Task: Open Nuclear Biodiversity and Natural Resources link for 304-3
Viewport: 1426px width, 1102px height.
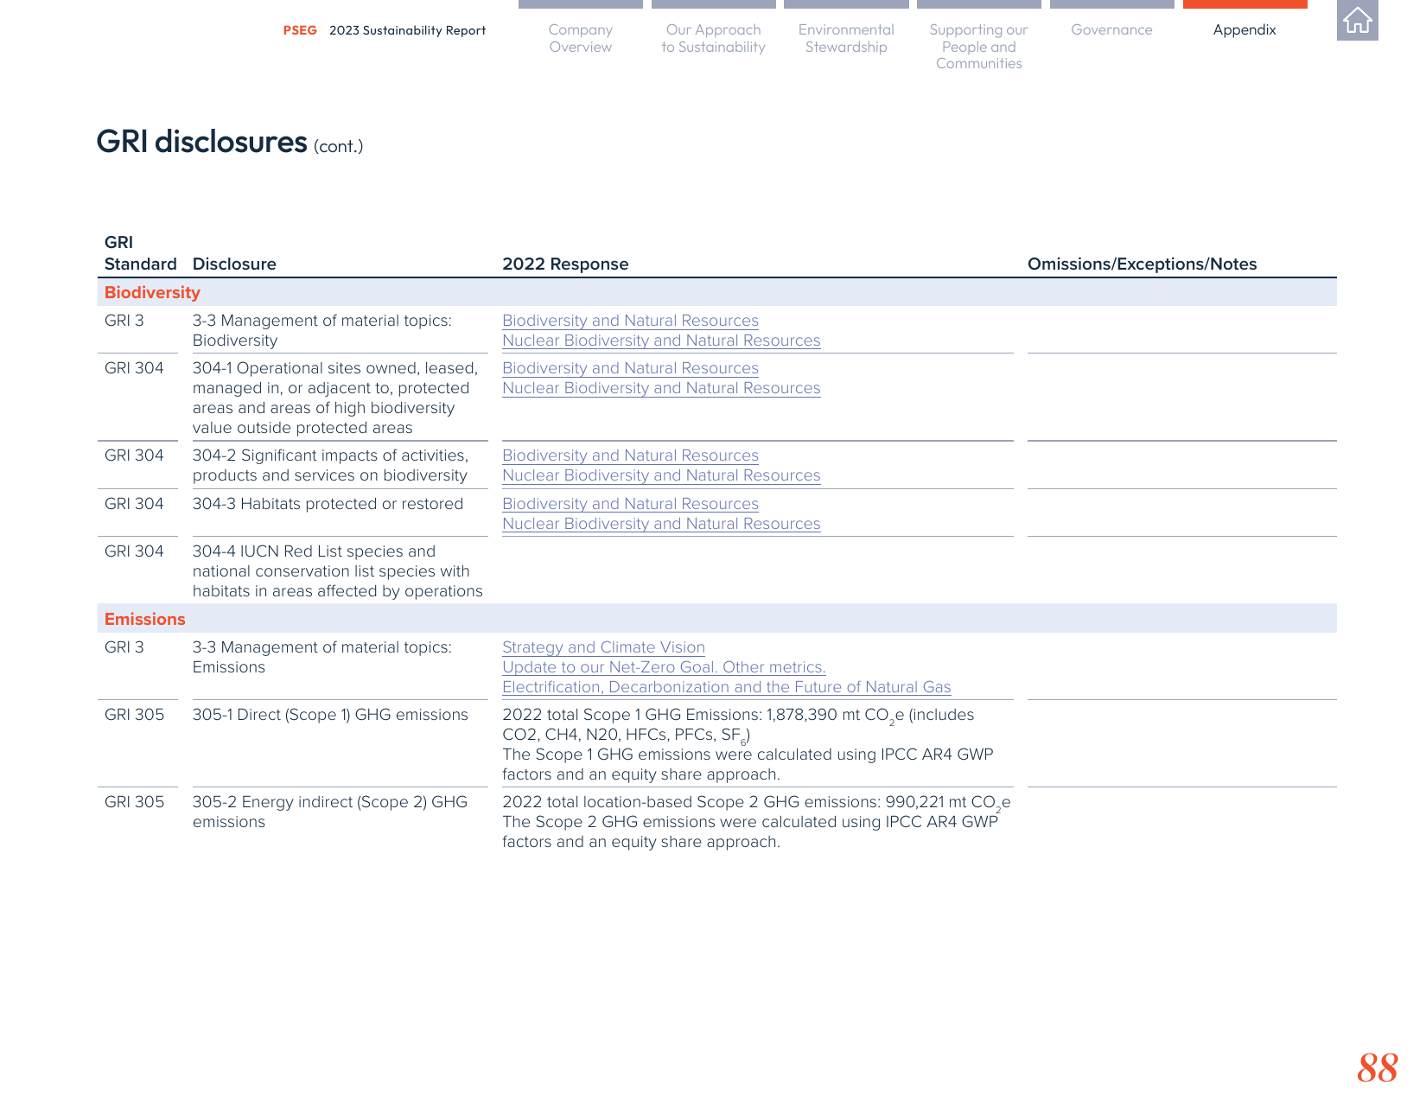Action: click(661, 524)
